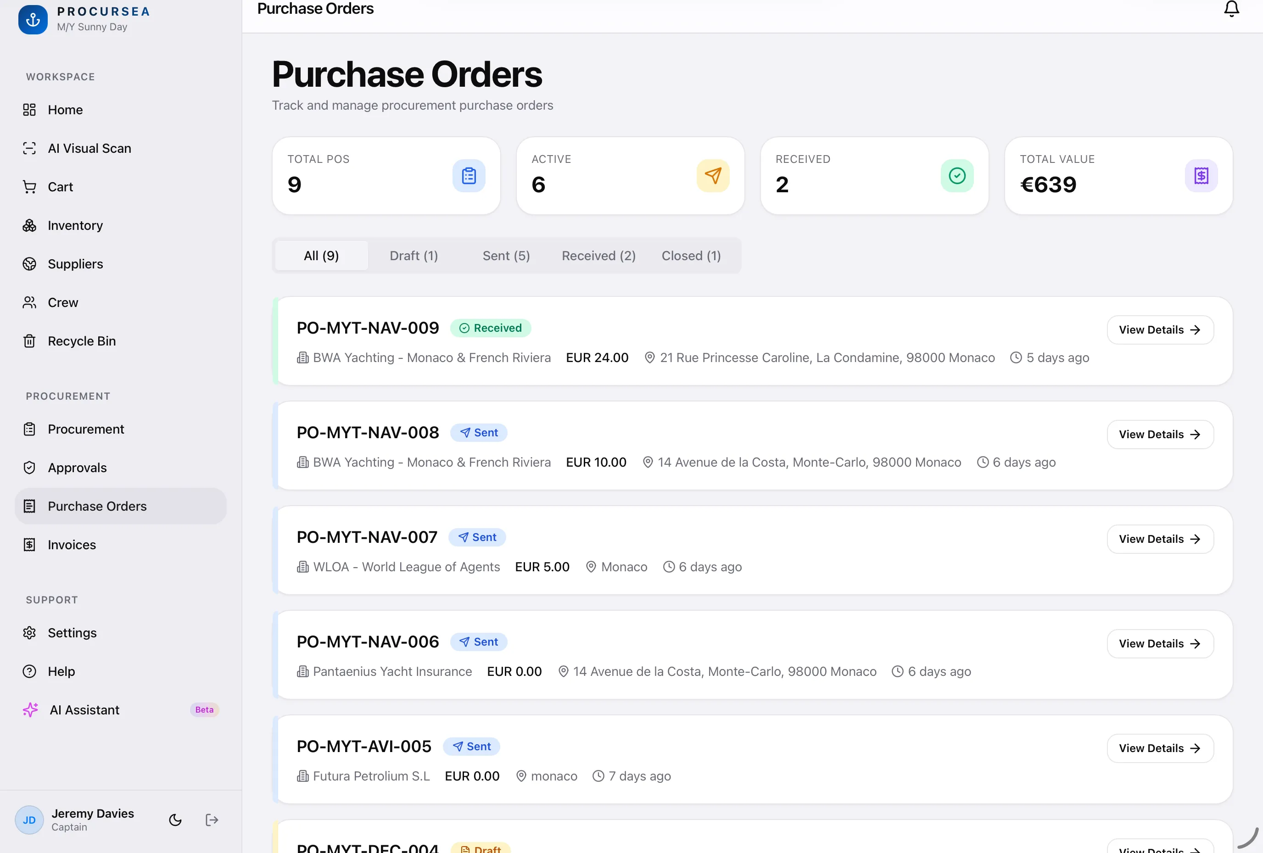The width and height of the screenshot is (1263, 853).
Task: View Details for PO-MYT-NAV-006
Action: (1160, 644)
